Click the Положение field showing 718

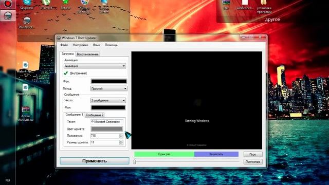pyautogui.click(x=105, y=136)
